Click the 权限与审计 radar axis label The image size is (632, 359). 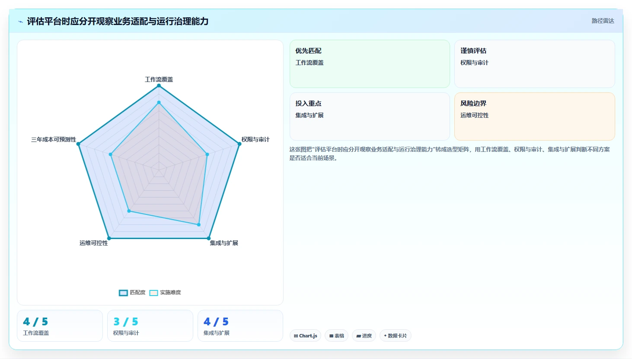point(255,139)
